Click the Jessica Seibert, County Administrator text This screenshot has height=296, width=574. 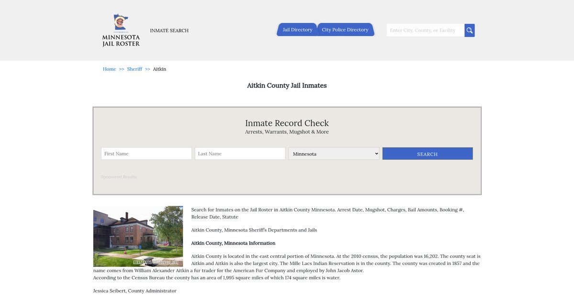[135, 291]
